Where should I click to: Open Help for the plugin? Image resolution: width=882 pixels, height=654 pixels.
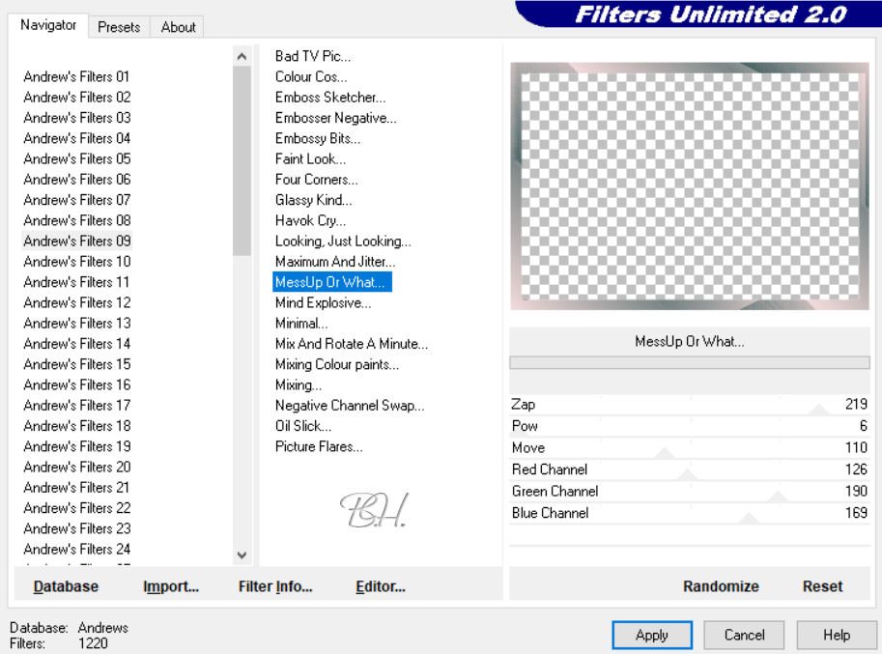836,635
